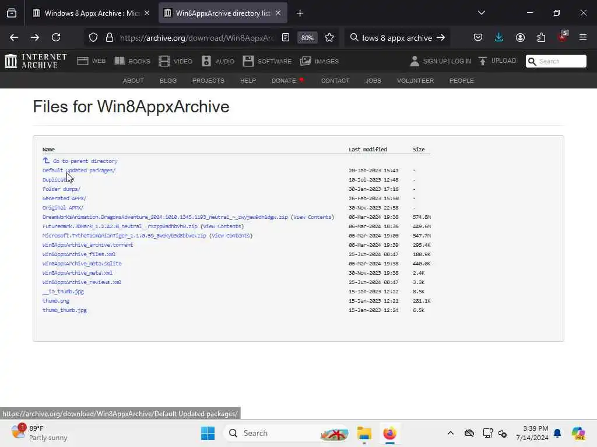This screenshot has width=597, height=447.
Task: Toggle reader view icon in address bar
Action: [x=286, y=38]
